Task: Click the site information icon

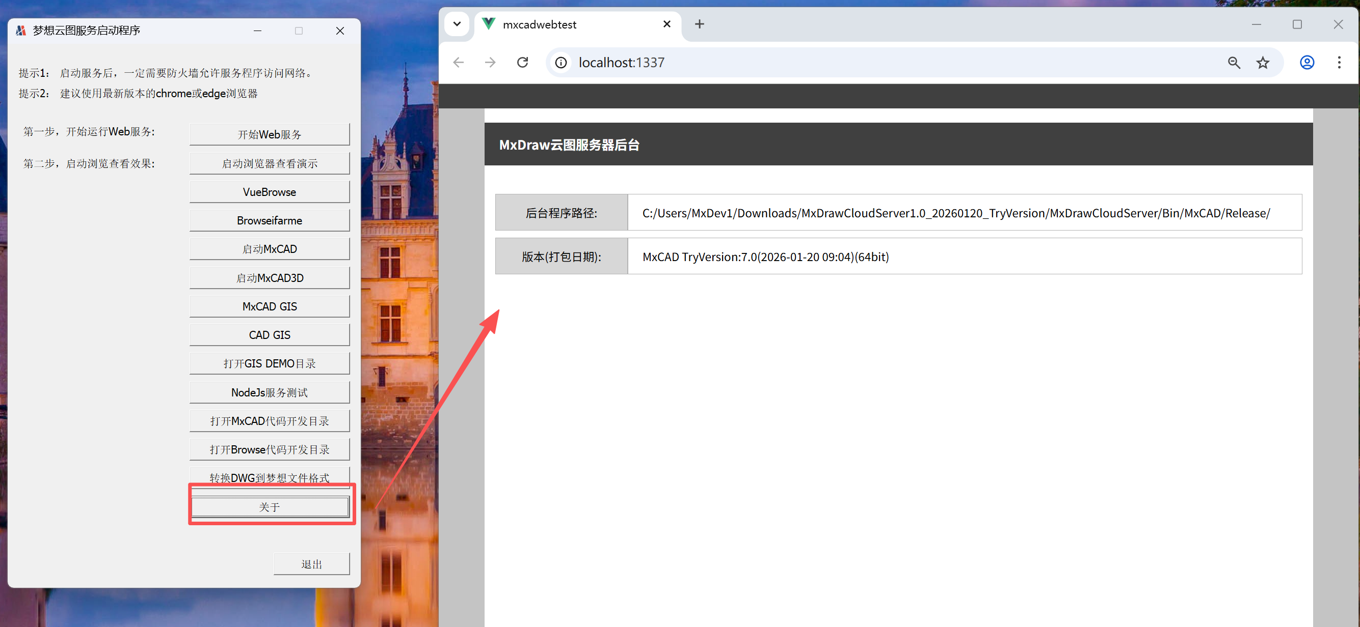Action: pos(561,62)
